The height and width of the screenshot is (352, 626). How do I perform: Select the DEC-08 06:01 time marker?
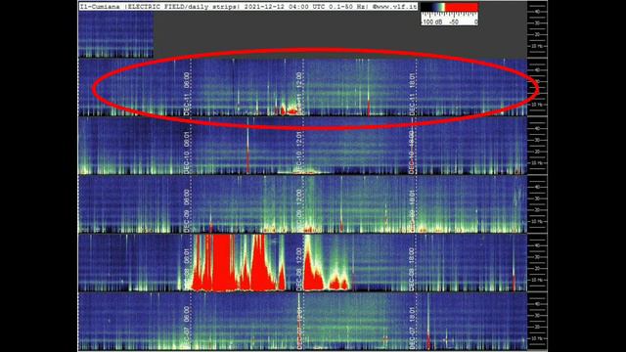[187, 270]
